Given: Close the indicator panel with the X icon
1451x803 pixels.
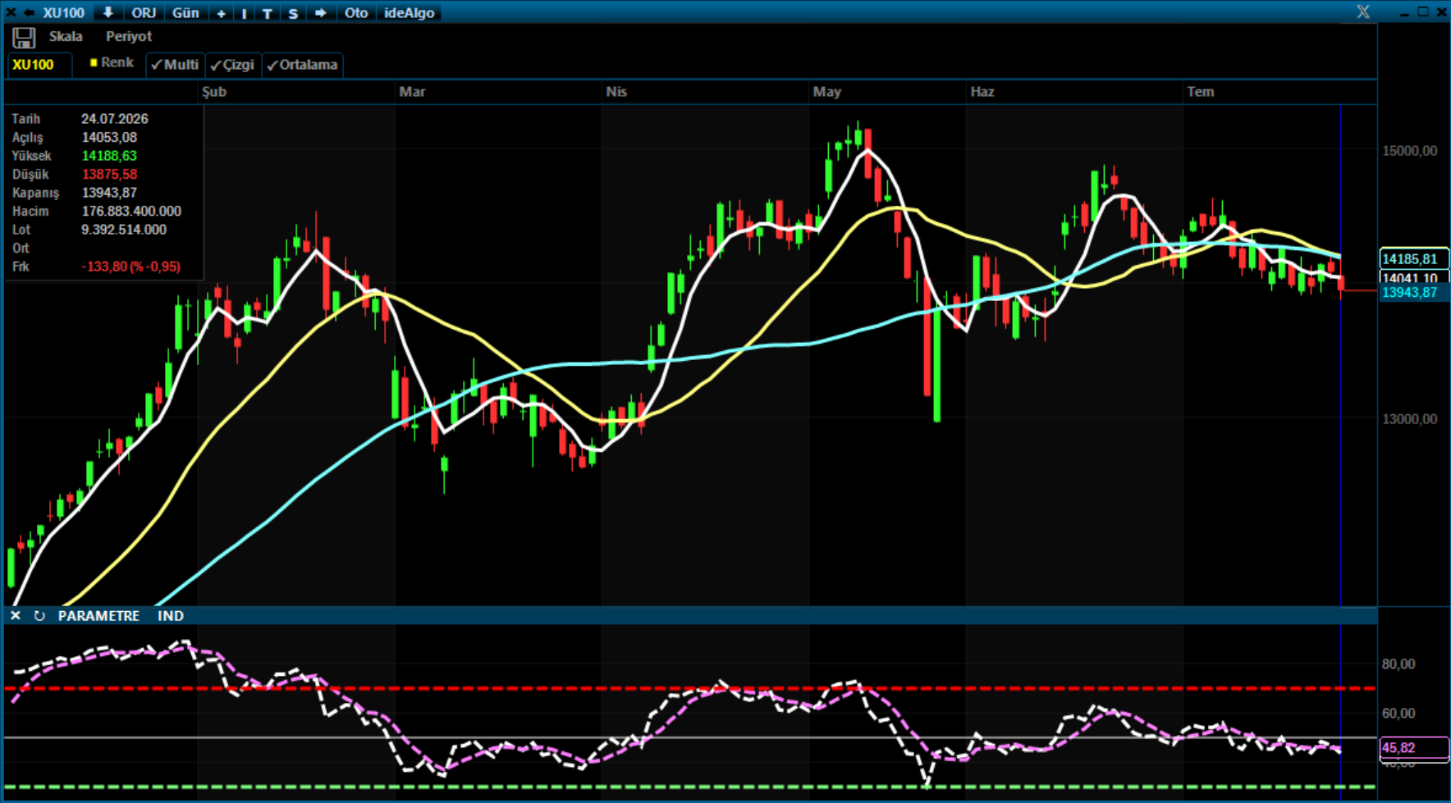Looking at the screenshot, I should [16, 615].
